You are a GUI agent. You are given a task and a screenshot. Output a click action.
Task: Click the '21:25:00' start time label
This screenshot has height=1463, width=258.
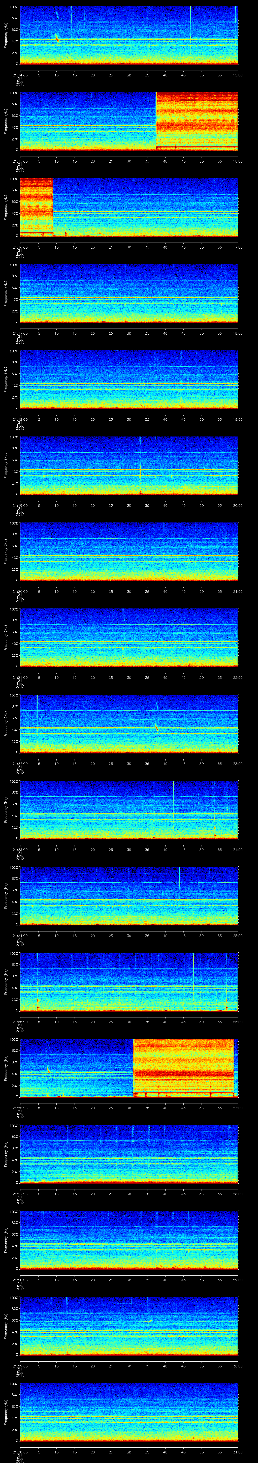(x=20, y=1021)
